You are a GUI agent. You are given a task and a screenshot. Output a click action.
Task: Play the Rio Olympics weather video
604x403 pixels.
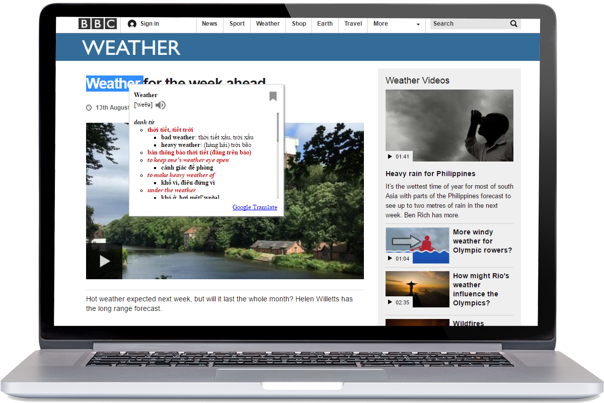click(390, 302)
